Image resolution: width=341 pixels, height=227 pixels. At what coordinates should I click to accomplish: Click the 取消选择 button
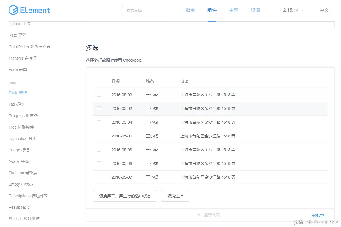[x=175, y=196]
